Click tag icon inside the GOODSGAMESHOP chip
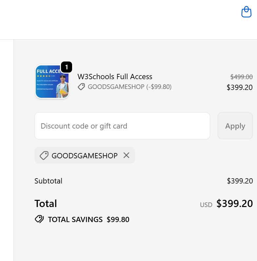 [x=44, y=156]
